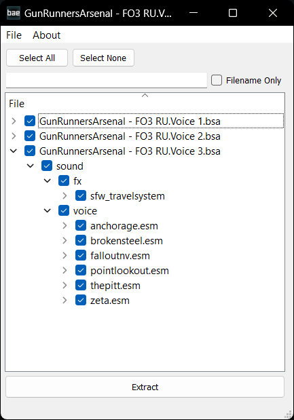Collapse the FO3 RU.Voice 3.bsa archive
The width and height of the screenshot is (294, 420).
tap(14, 151)
